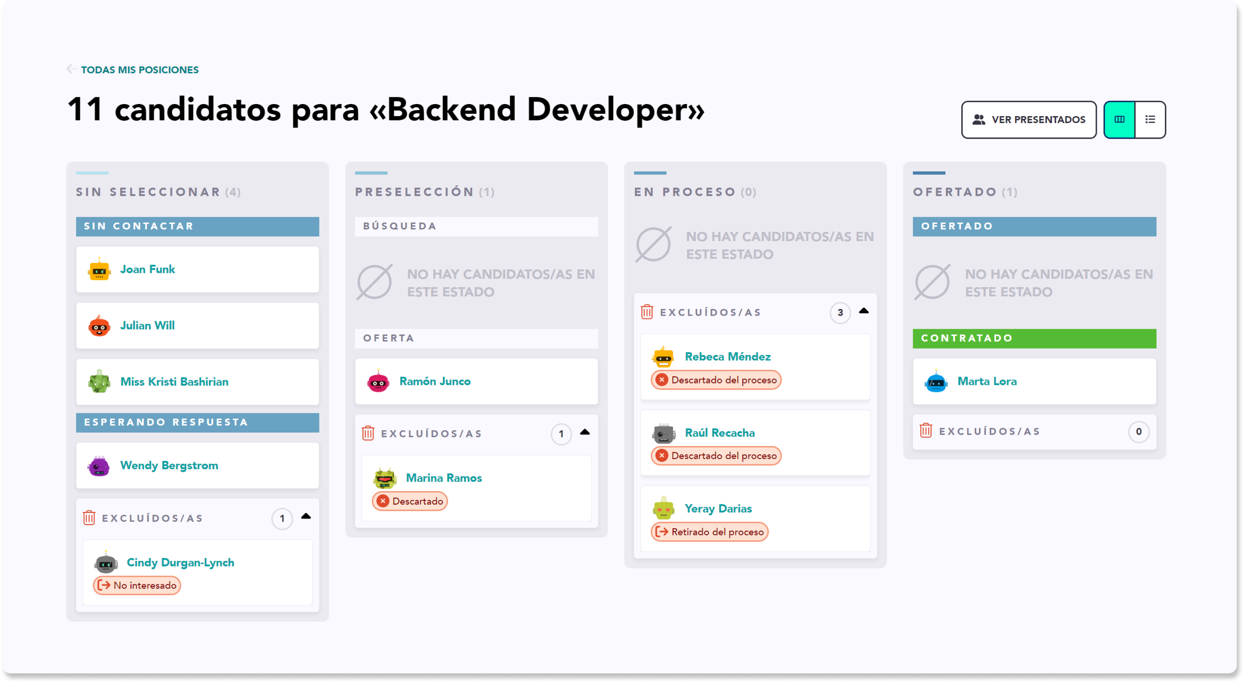This screenshot has height=683, width=1244.
Task: Select the Esperando respuesta status header
Action: [197, 423]
